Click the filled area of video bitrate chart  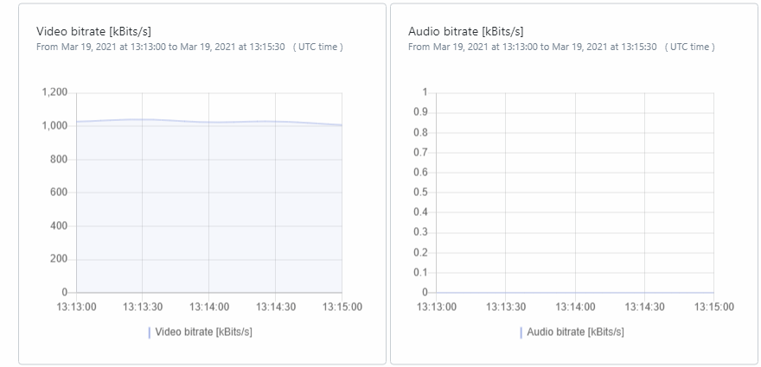[x=208, y=208]
